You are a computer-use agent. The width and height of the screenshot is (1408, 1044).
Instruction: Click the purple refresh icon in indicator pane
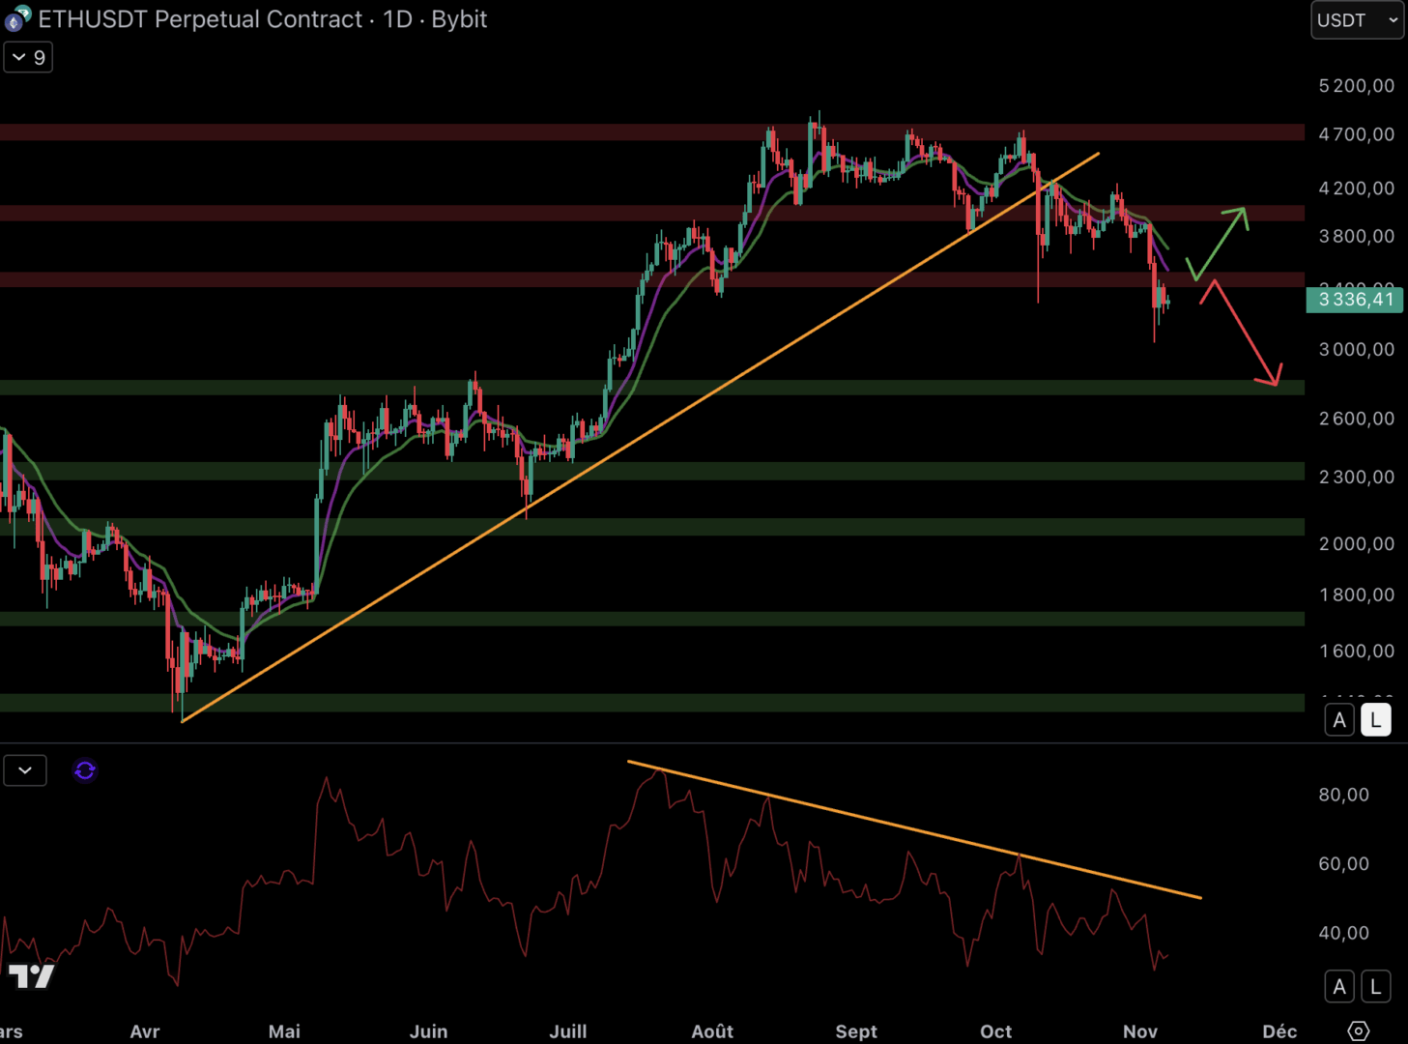click(85, 770)
